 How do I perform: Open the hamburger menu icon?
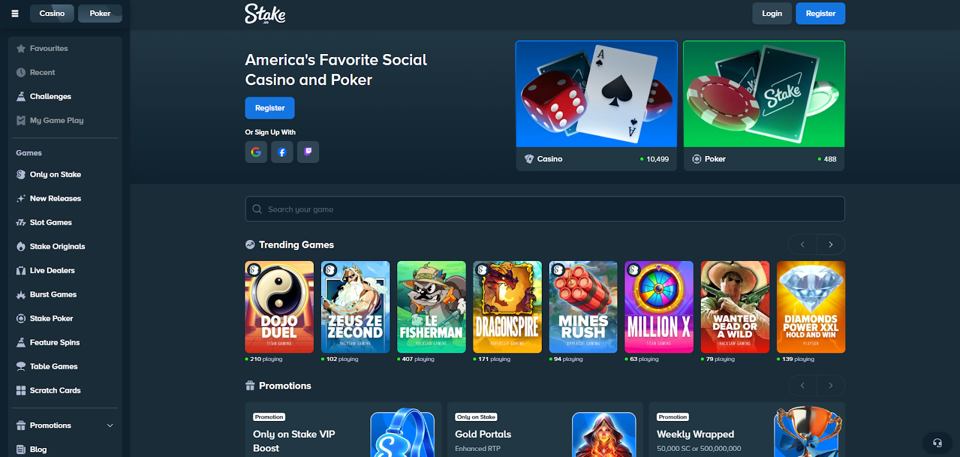(15, 13)
